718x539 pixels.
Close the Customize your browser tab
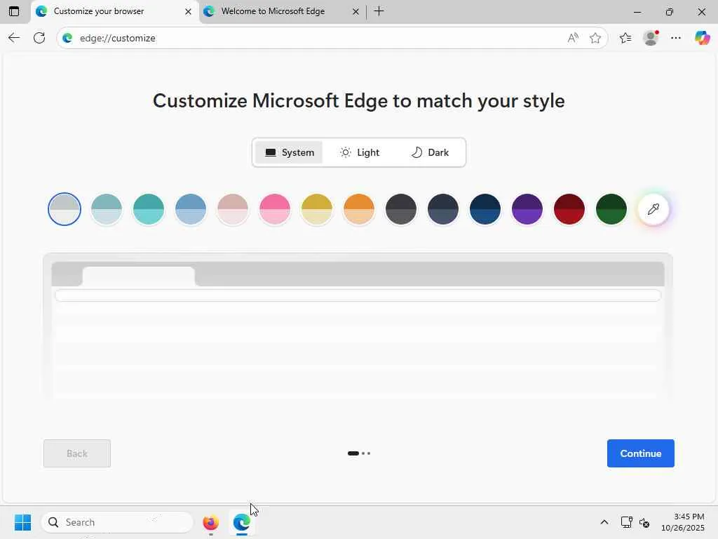point(188,11)
